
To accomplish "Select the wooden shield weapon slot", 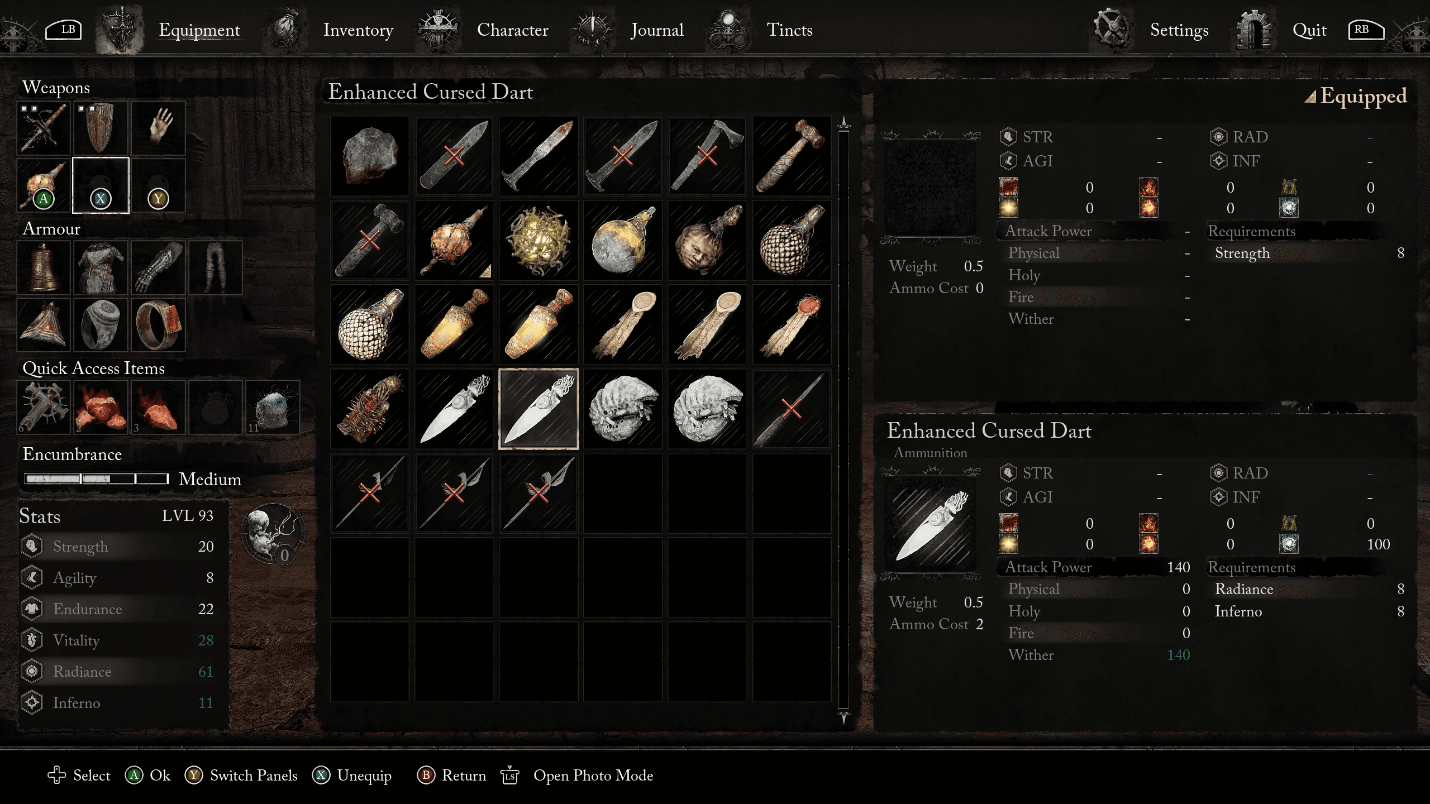I will (x=101, y=128).
